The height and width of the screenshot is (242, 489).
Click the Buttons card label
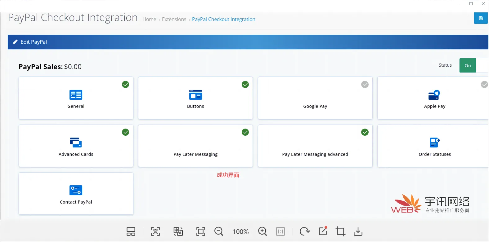click(x=195, y=106)
